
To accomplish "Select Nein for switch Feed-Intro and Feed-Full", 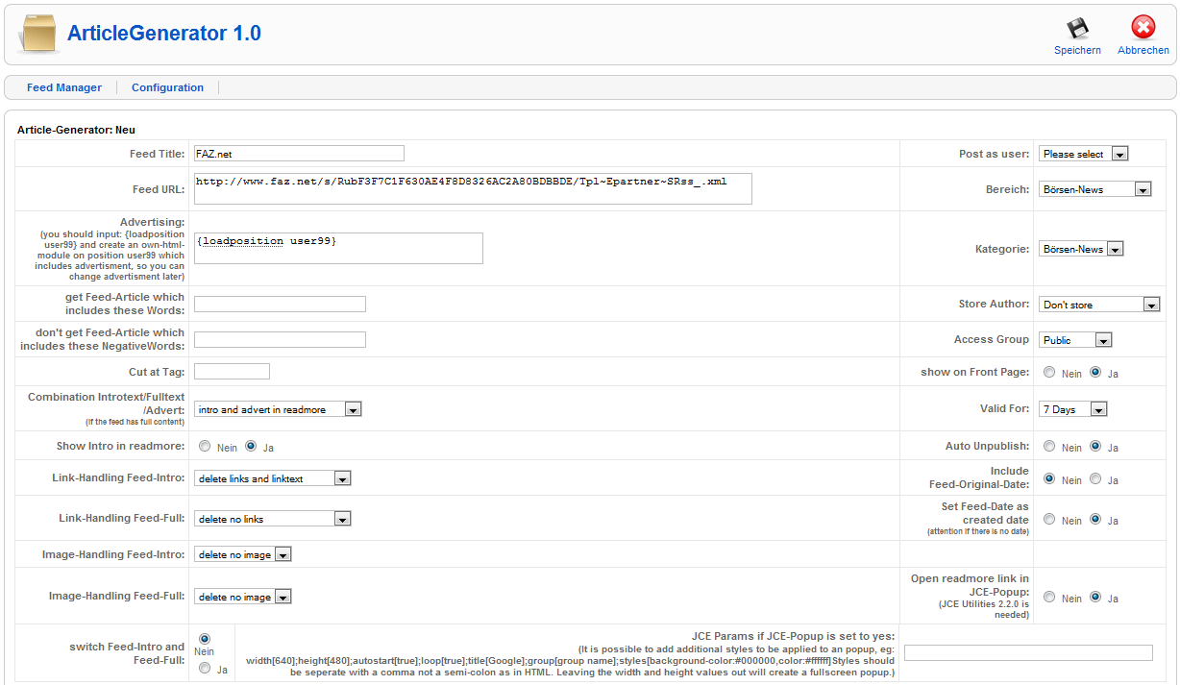I will [205, 638].
